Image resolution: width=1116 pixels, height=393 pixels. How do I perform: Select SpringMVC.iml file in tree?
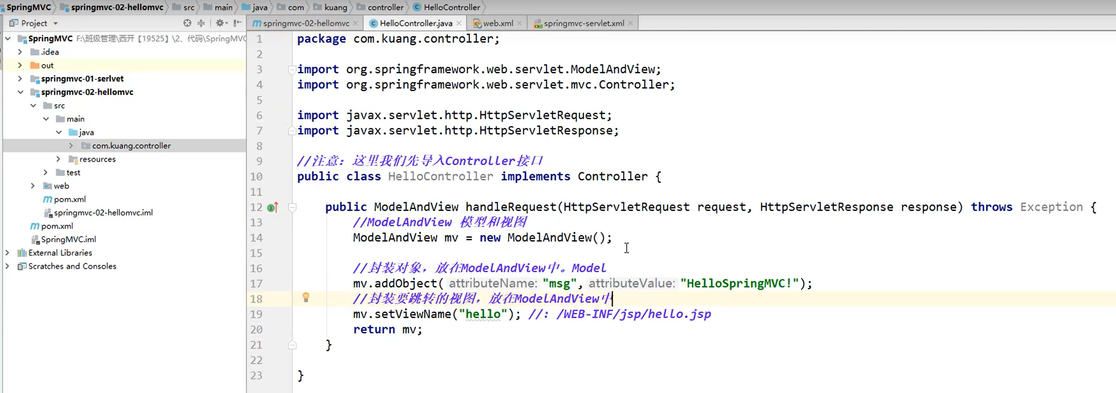tap(68, 239)
